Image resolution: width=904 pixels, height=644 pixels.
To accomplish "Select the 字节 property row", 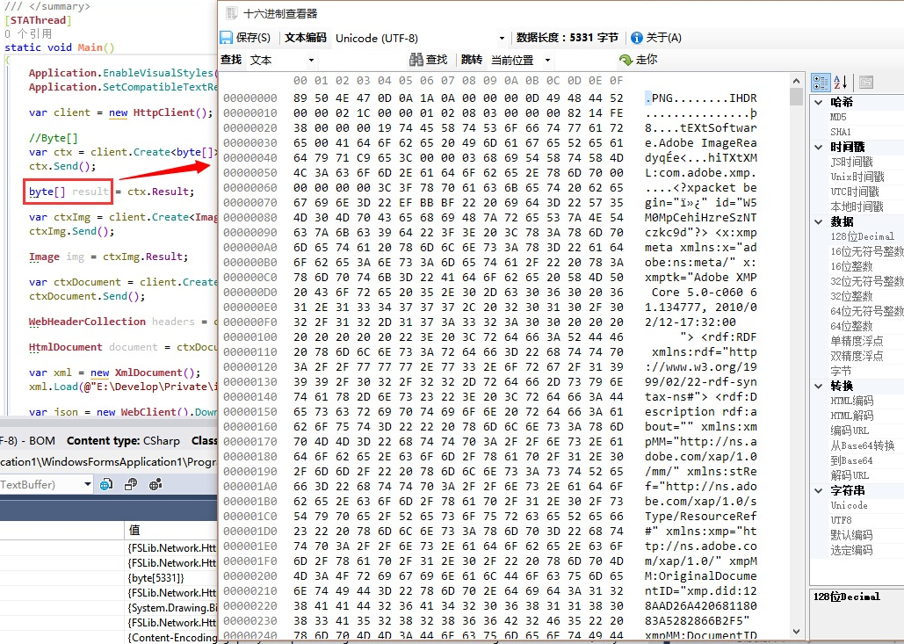I will pos(864,372).
